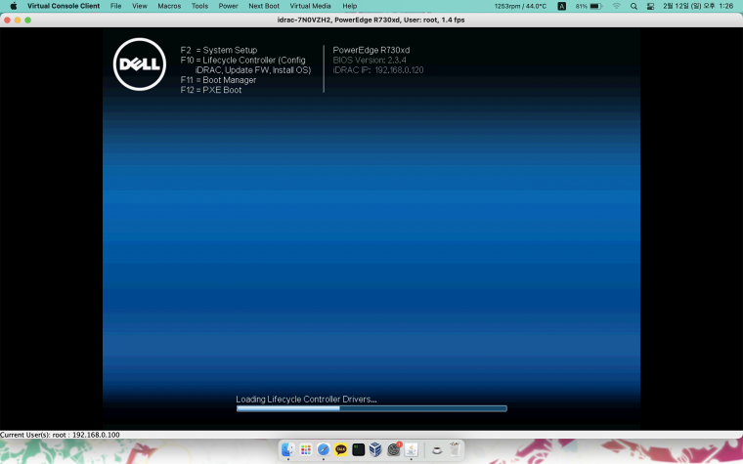This screenshot has height=464, width=743.
Task: Open the Macros menu
Action: 169,6
